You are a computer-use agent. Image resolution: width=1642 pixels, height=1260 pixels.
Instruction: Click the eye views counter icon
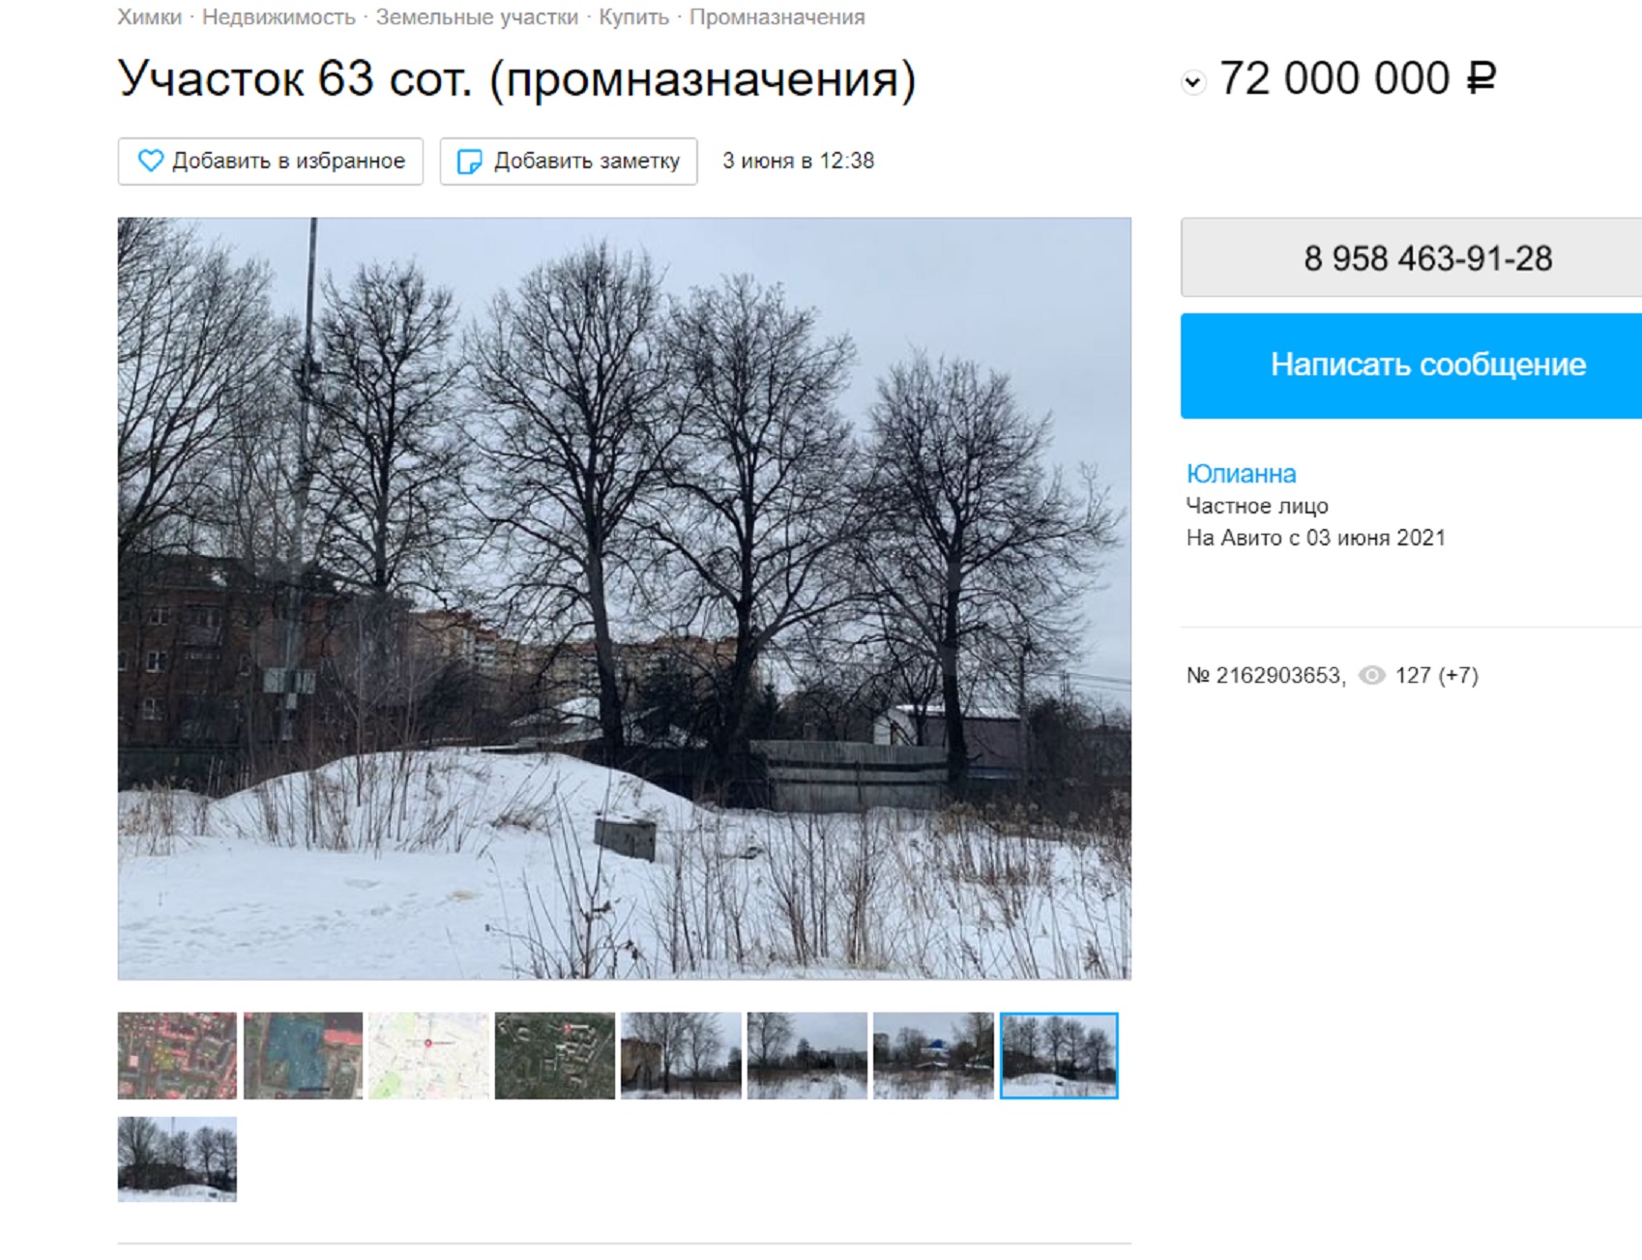click(1371, 675)
